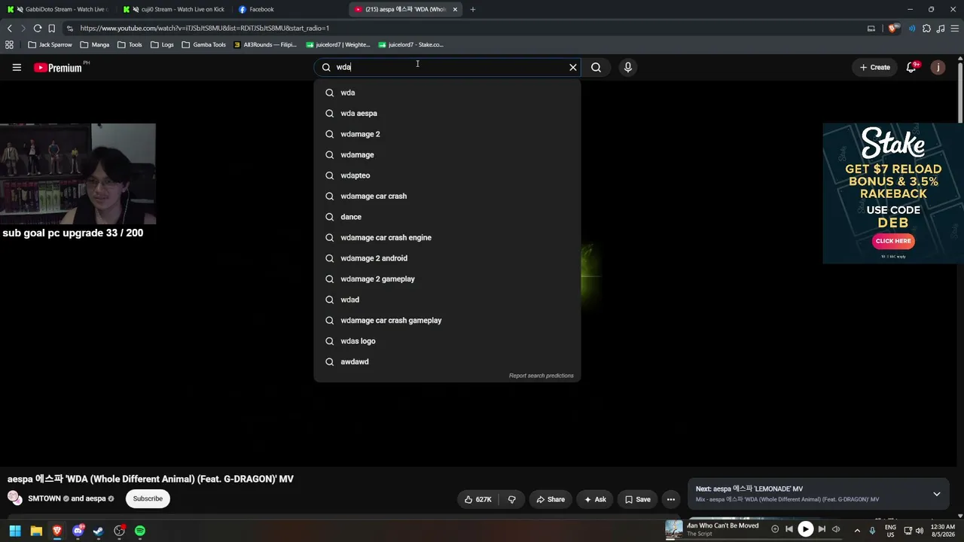Share the video
The width and height of the screenshot is (964, 542).
point(551,499)
